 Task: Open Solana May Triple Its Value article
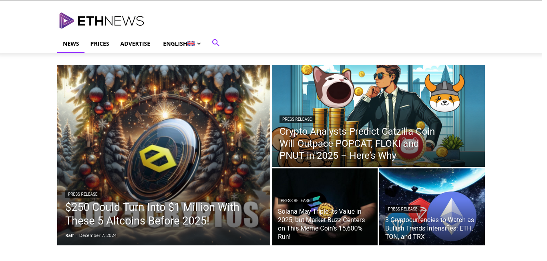(x=322, y=224)
